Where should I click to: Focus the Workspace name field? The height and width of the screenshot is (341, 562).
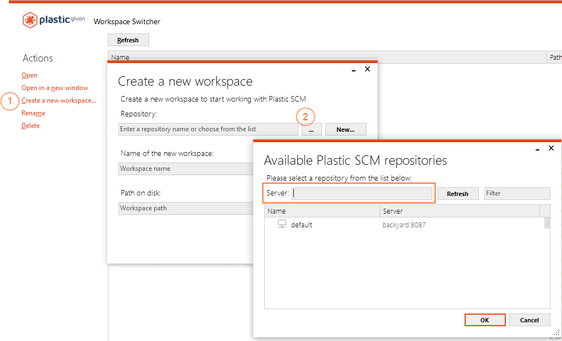point(186,169)
